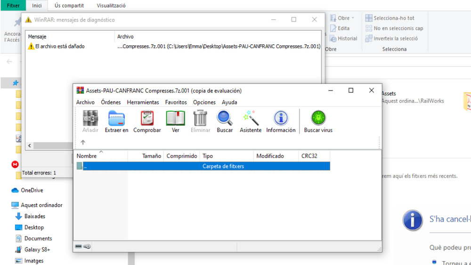Open Galaxy S8+ in navigation pane

coord(32,249)
